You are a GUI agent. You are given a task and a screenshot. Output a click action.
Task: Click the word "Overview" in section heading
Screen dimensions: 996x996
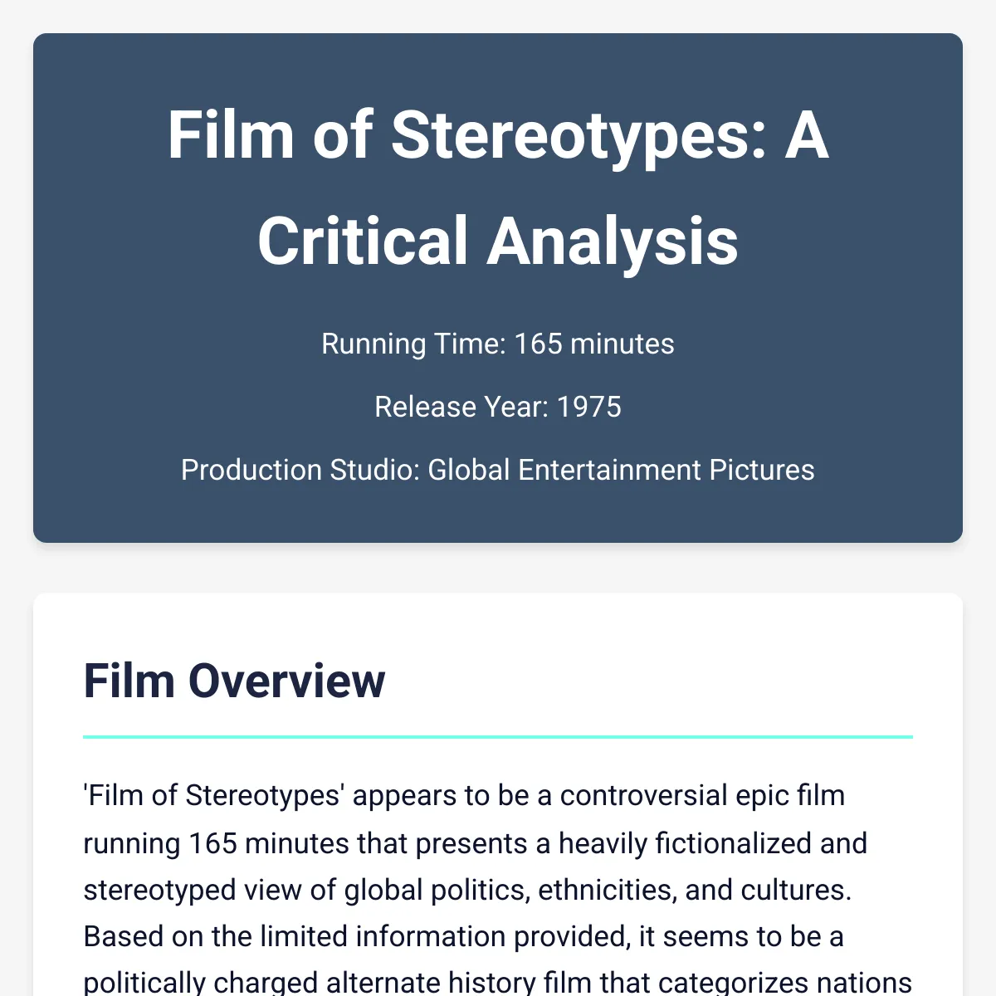tap(287, 681)
